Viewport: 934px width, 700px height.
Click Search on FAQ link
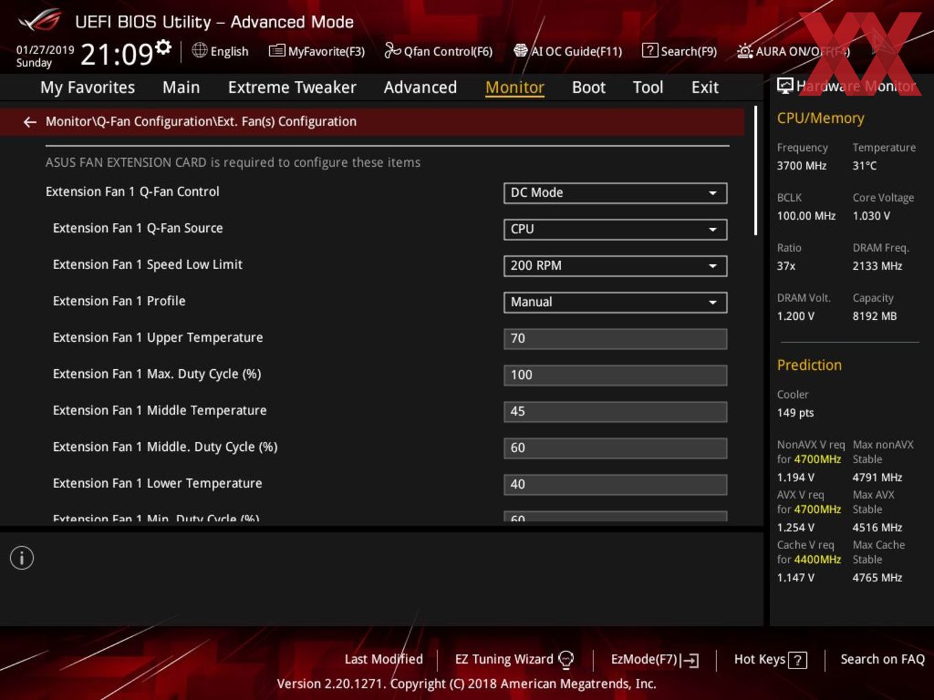(882, 659)
